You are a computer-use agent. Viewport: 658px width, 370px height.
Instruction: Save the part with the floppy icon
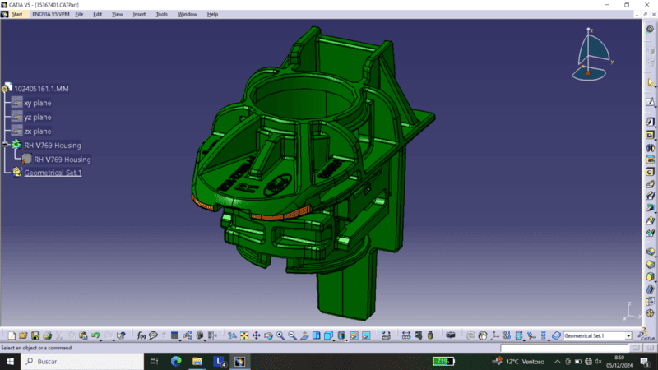pos(35,335)
